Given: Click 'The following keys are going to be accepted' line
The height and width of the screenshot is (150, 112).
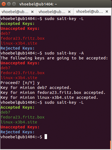Looking at the screenshot, I should (x=54, y=58).
